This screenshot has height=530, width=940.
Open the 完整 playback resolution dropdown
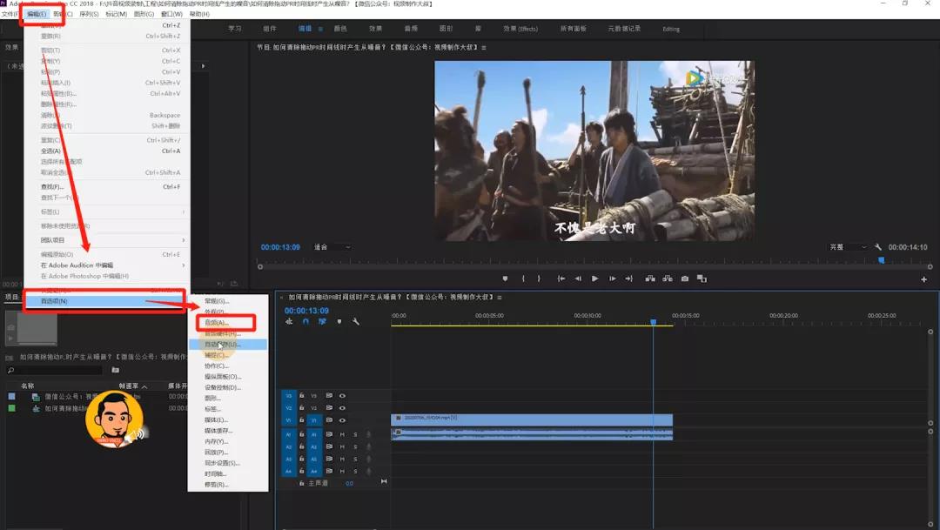click(849, 247)
